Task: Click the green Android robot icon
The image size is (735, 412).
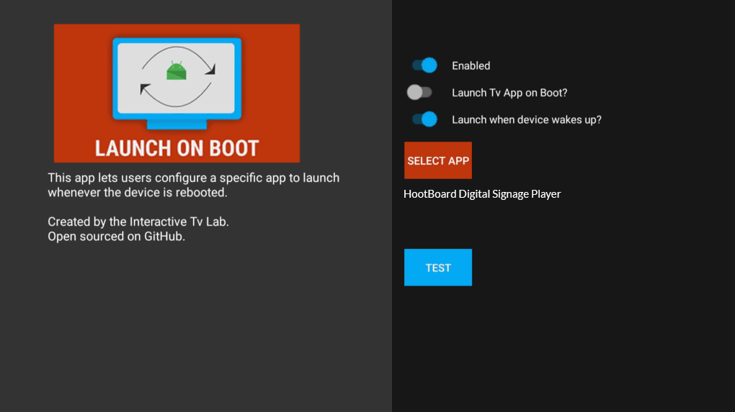Action: pyautogui.click(x=176, y=71)
